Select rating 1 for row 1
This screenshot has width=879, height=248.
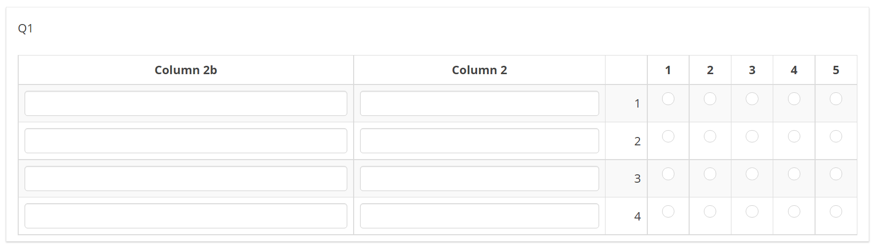(668, 99)
